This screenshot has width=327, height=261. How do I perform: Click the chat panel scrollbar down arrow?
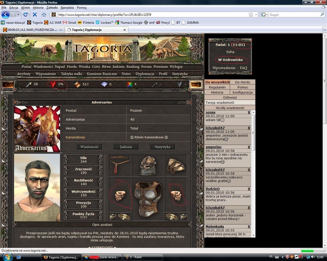click(x=253, y=235)
